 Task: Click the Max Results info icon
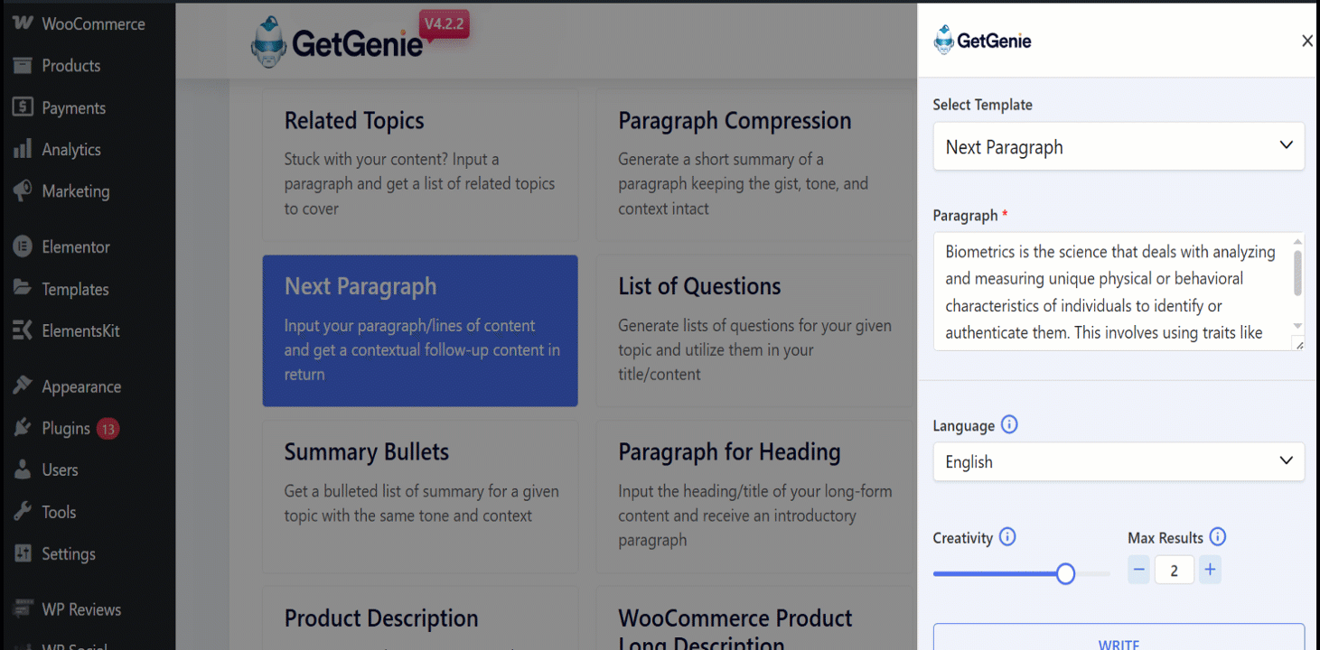tap(1217, 537)
